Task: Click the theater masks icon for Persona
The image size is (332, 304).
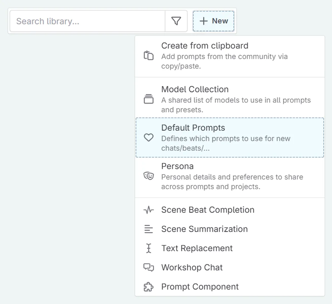Action: tap(149, 176)
